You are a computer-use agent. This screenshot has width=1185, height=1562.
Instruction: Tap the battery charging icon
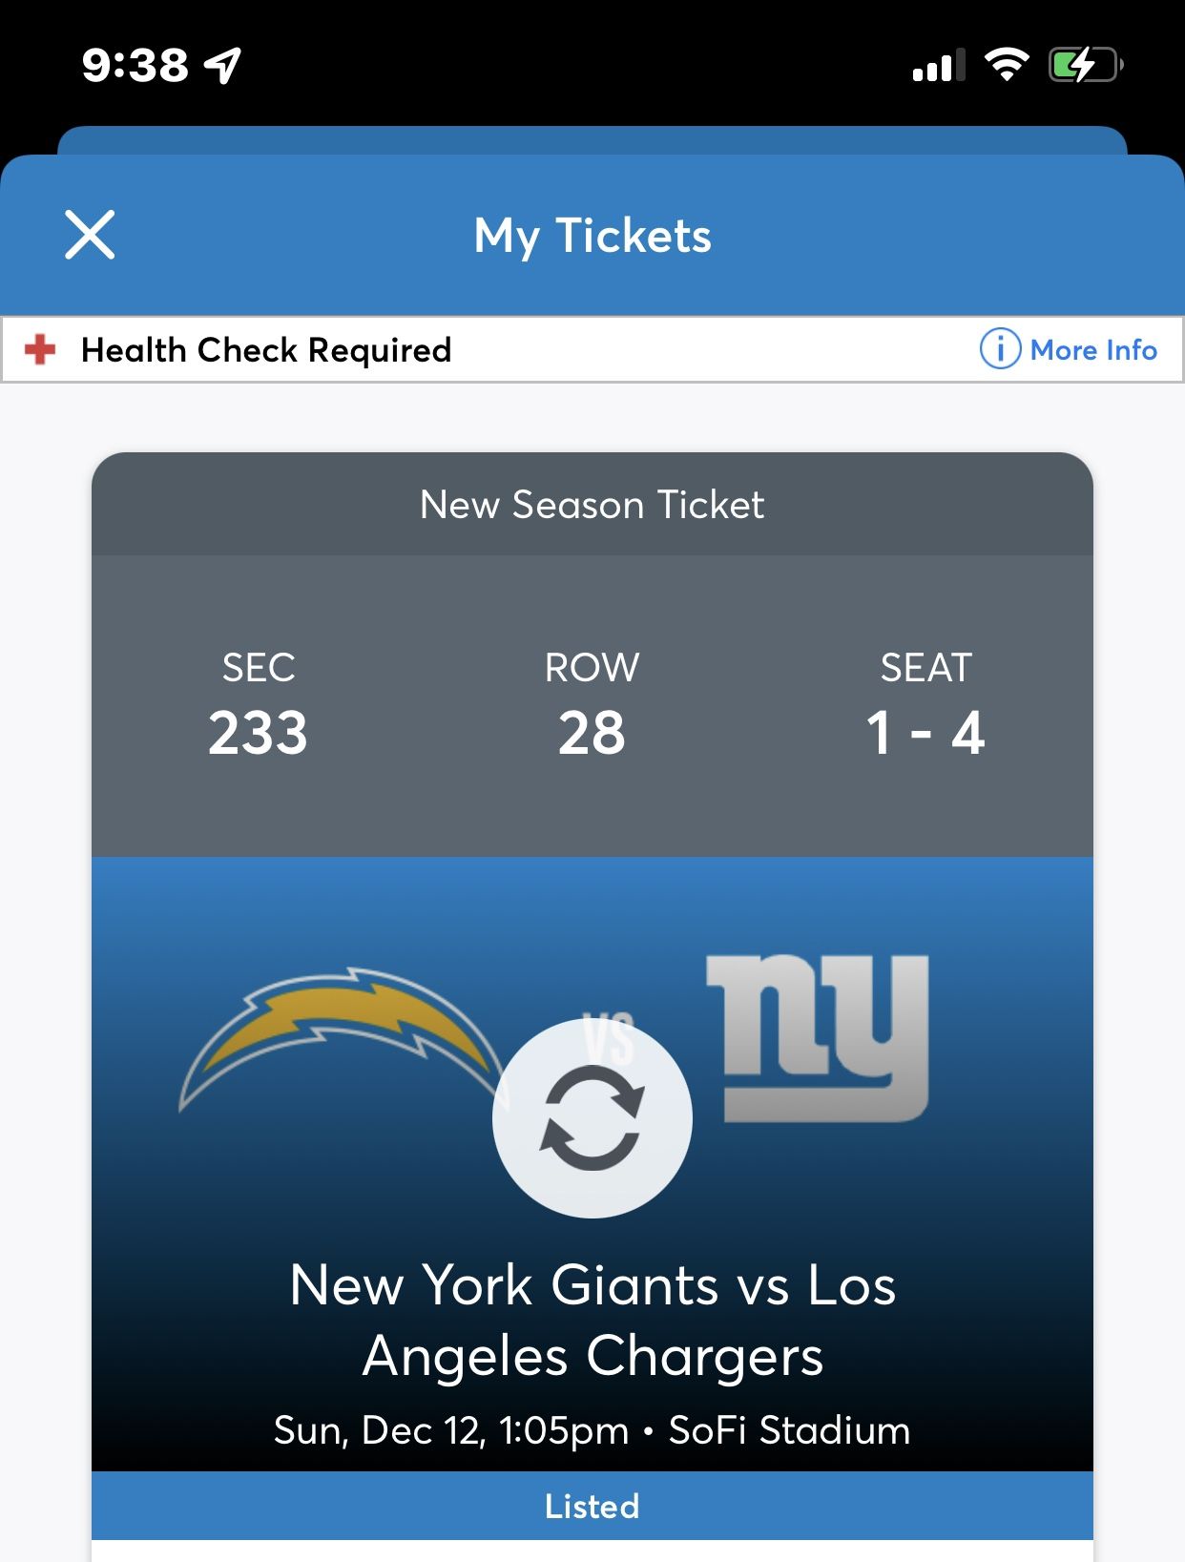click(1085, 65)
